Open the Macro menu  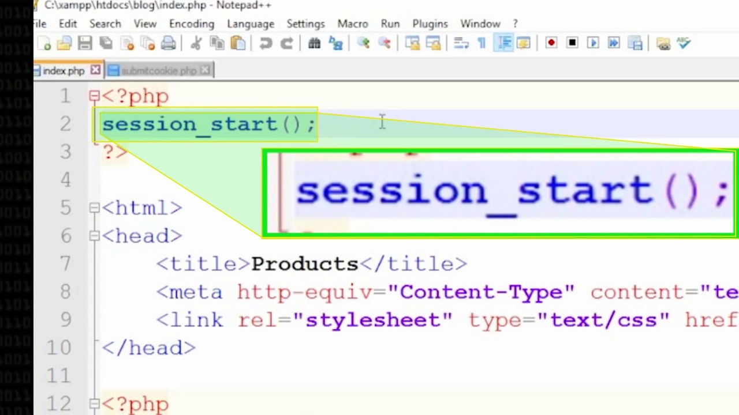click(x=353, y=24)
